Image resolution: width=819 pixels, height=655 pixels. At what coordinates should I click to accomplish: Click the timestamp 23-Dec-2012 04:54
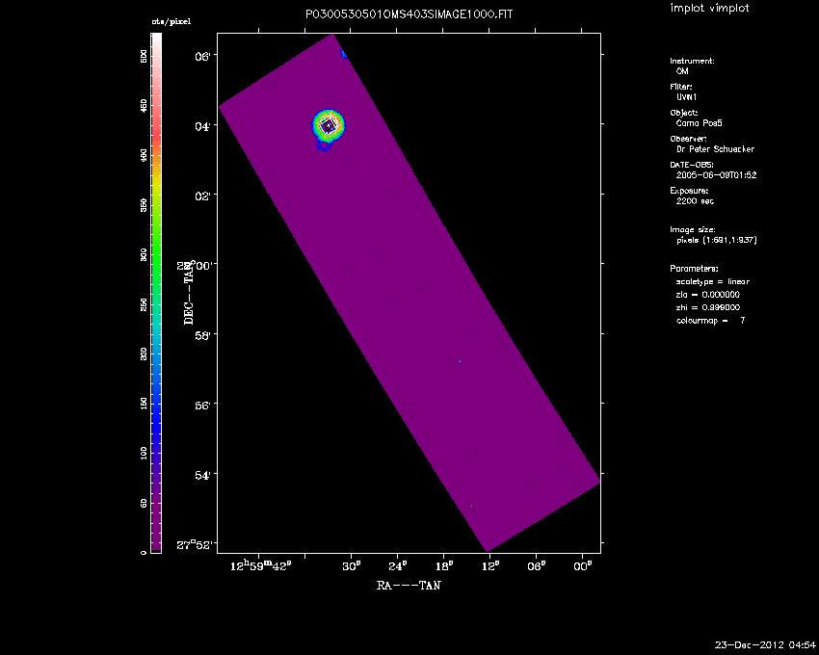tap(765, 645)
